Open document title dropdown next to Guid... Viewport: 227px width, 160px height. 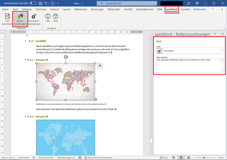coord(82,3)
